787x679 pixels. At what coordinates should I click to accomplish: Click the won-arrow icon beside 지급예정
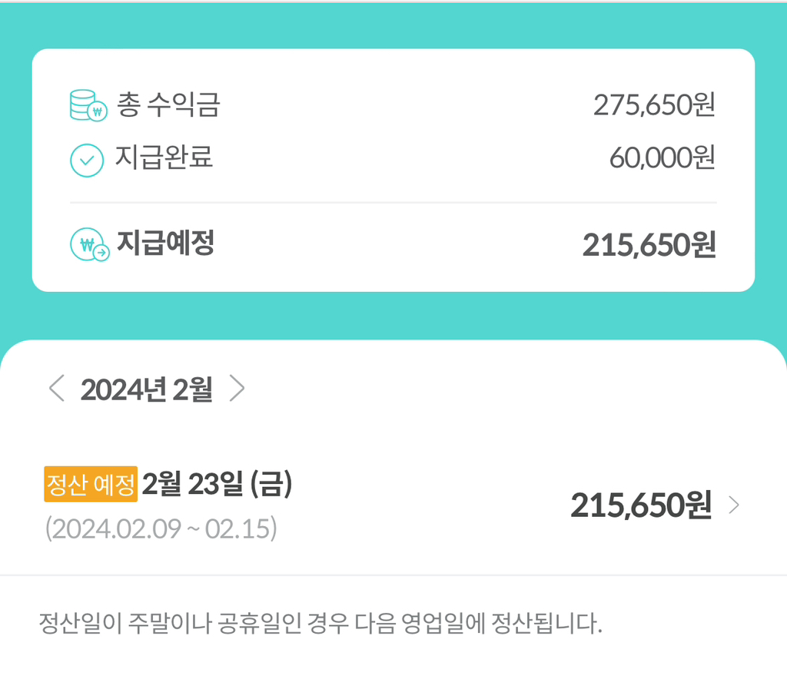(x=89, y=245)
